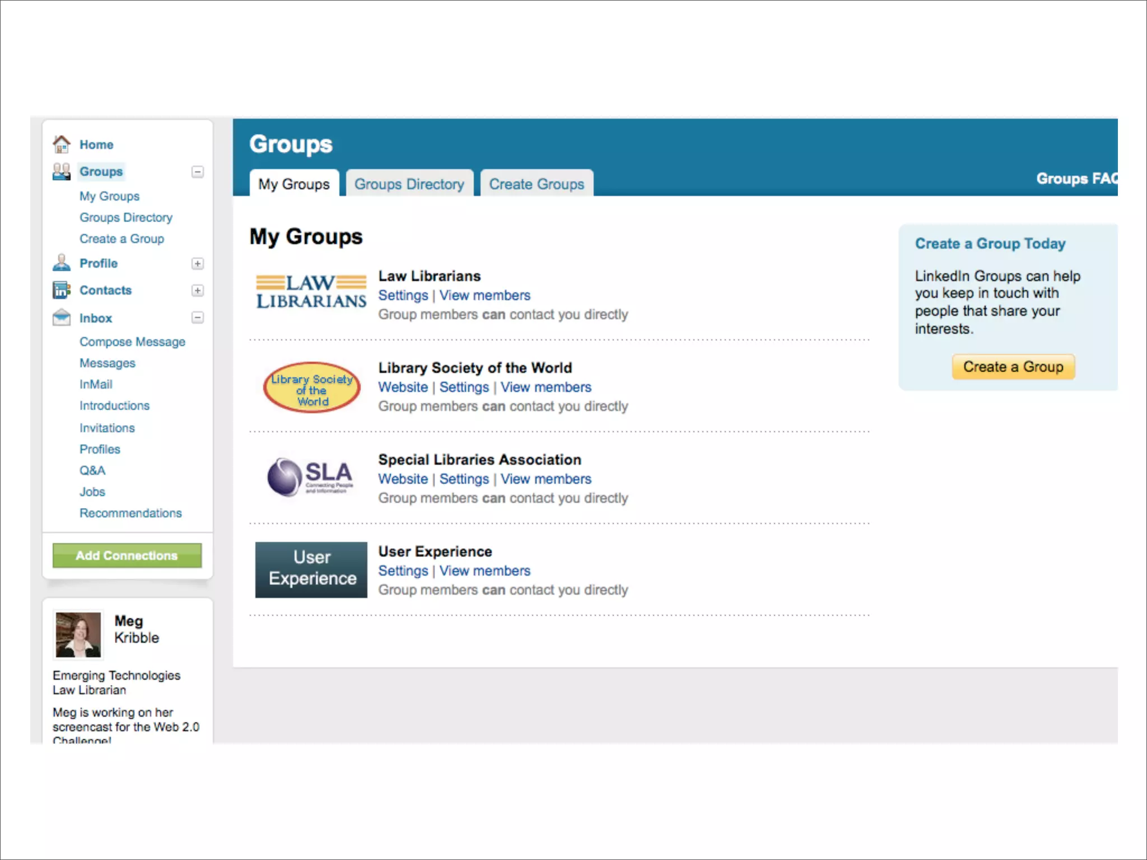
Task: Click the Contacts address book icon
Action: (x=62, y=290)
